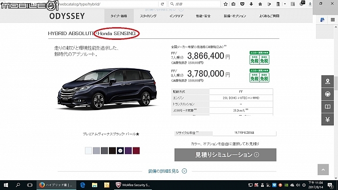This screenshot has width=338, height=190.
Task: Click the URL address bar
Action: tap(108, 4)
